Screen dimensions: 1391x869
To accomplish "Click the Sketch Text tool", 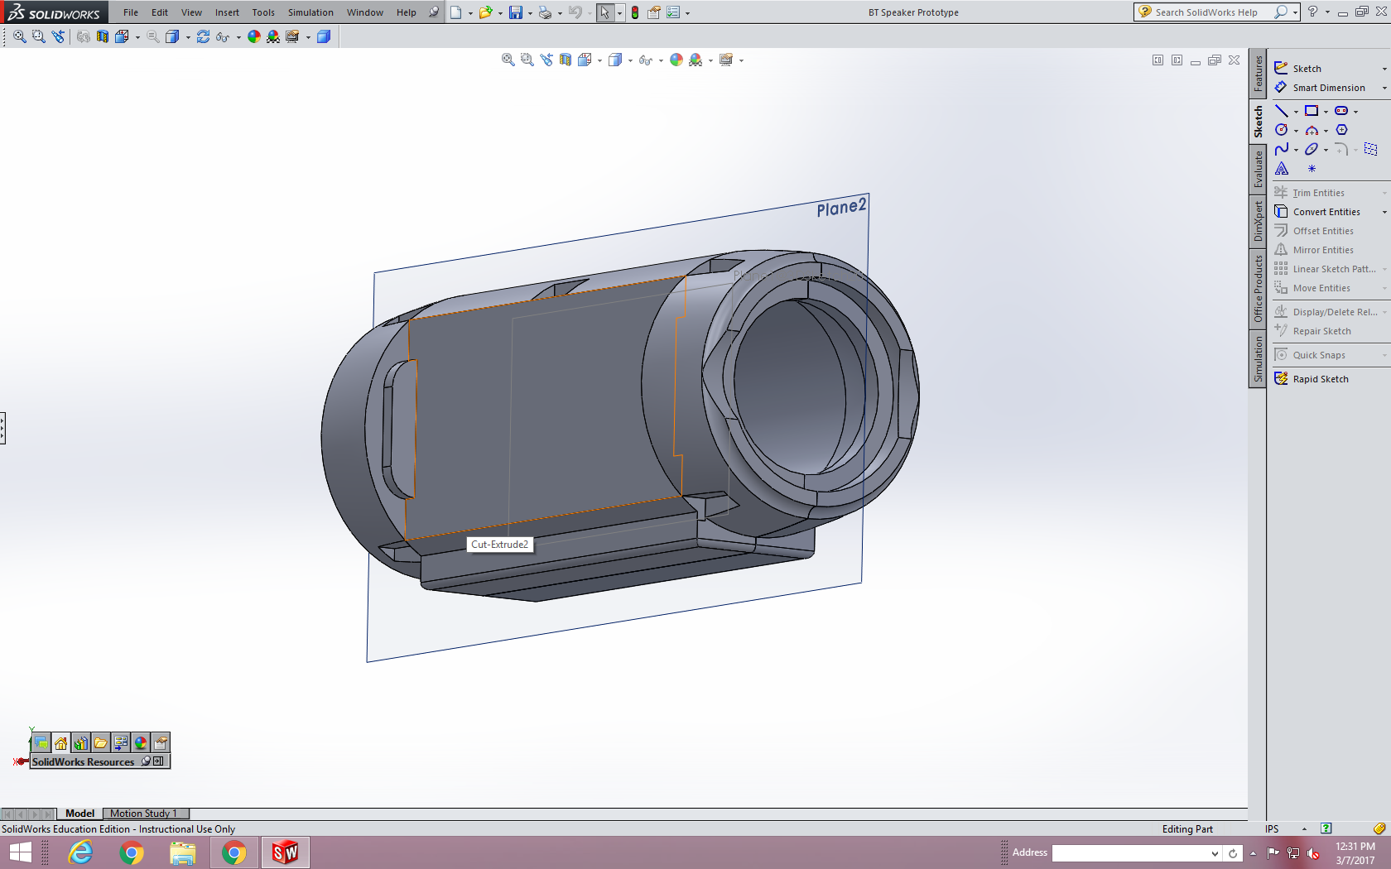I will coord(1282,168).
